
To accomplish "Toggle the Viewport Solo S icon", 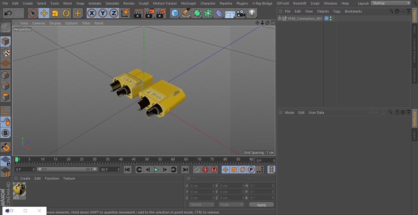I will (6, 133).
